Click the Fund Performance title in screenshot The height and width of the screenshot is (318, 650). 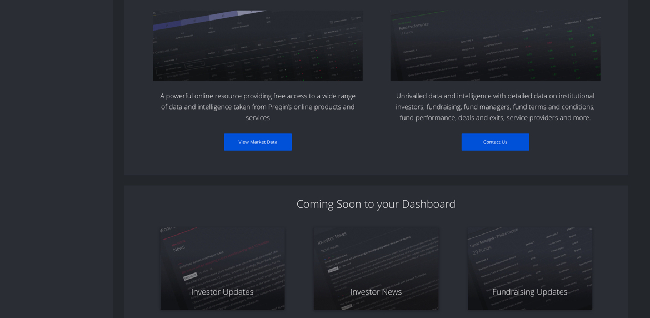pos(413,27)
